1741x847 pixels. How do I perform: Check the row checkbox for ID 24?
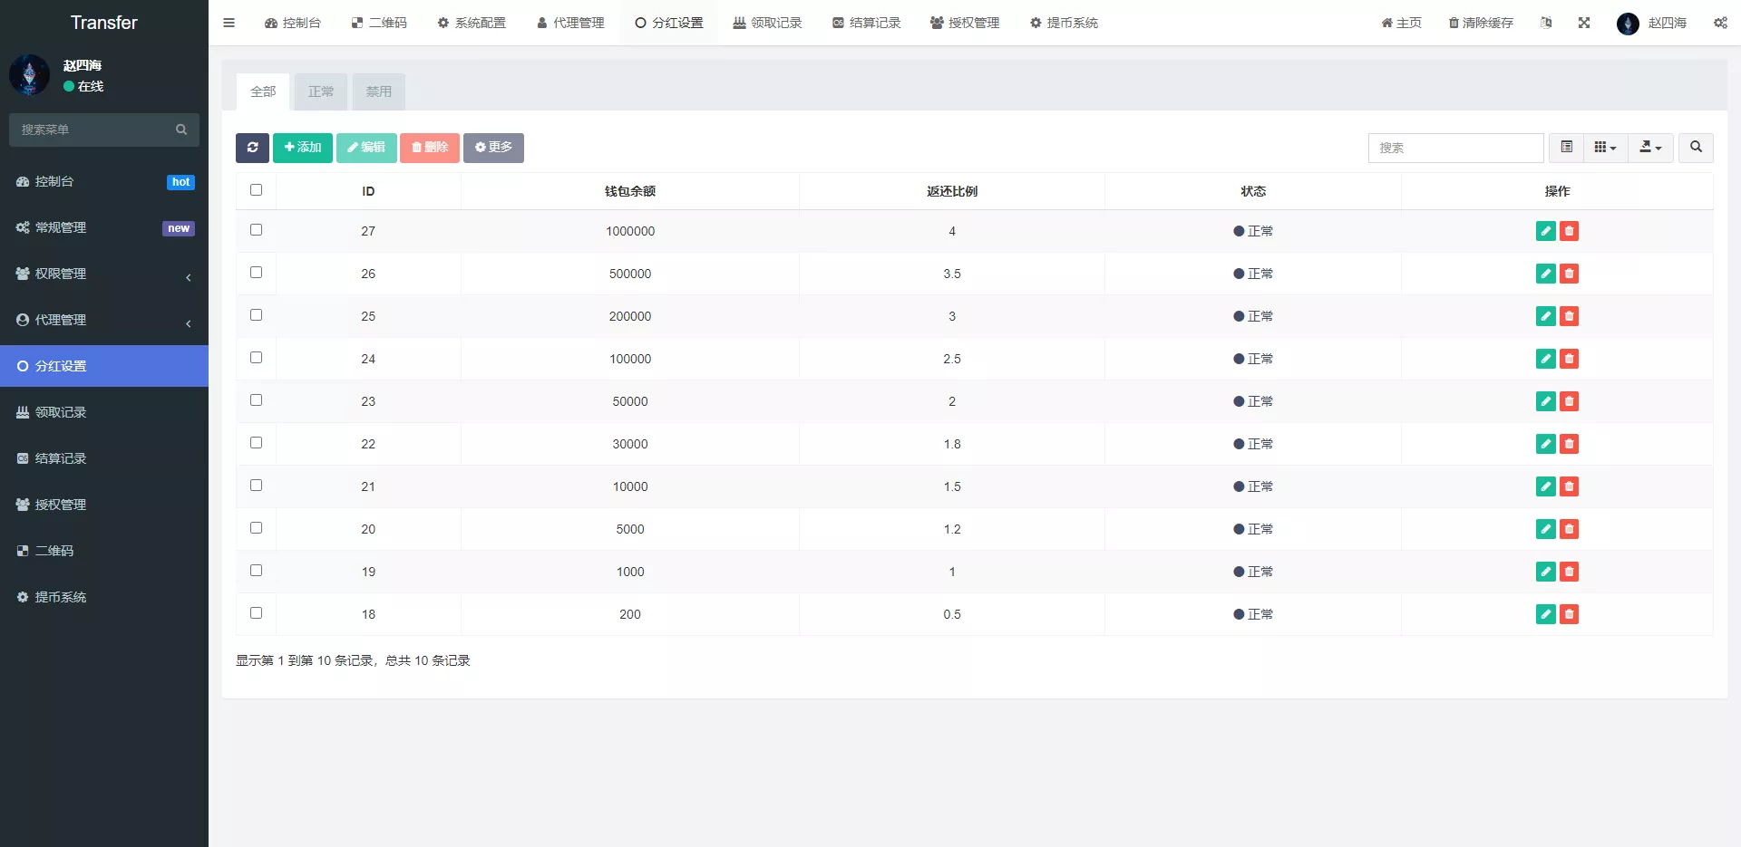pos(256,358)
